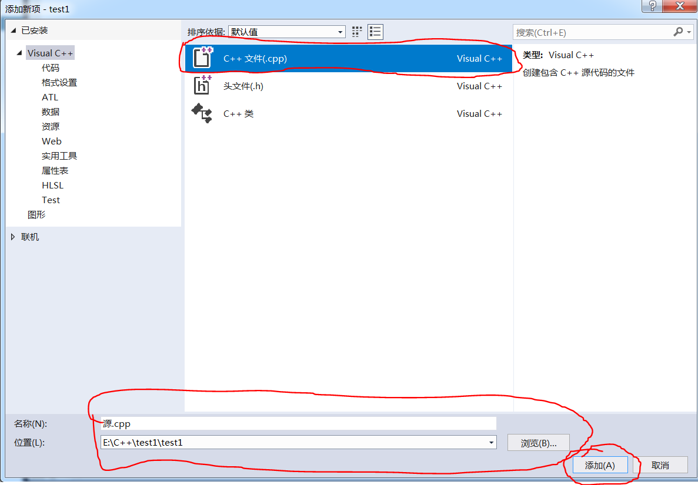Click the 浏览(B)... button
This screenshot has width=698, height=485.
pos(539,443)
